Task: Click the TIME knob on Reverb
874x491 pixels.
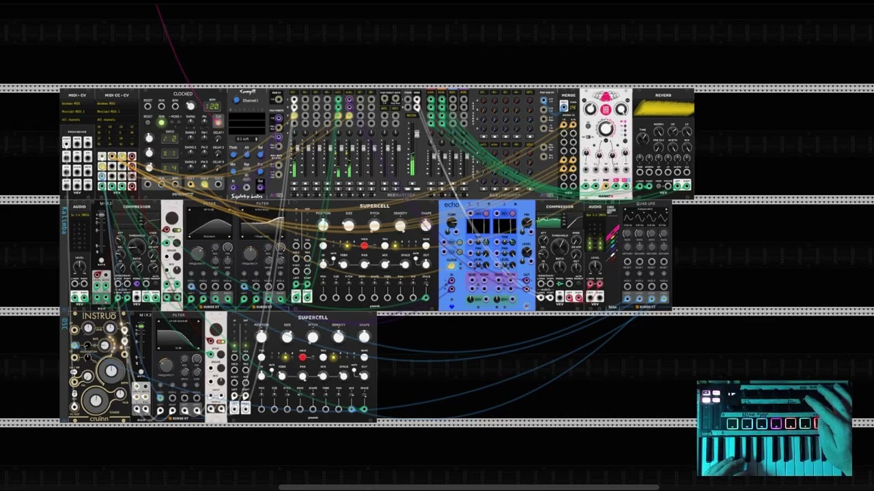Action: pyautogui.click(x=643, y=138)
